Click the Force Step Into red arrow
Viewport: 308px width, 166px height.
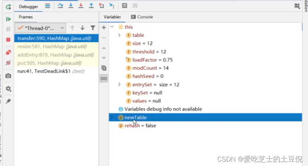(x=81, y=6)
